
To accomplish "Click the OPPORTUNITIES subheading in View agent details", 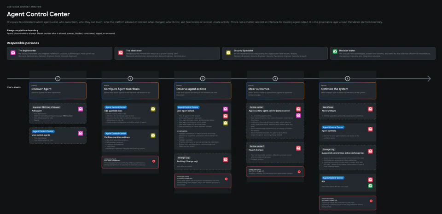I will click(182, 131).
